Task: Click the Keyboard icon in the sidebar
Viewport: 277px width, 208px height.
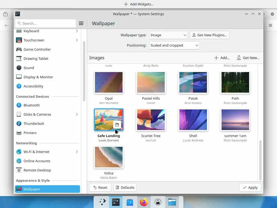Action: [19, 31]
